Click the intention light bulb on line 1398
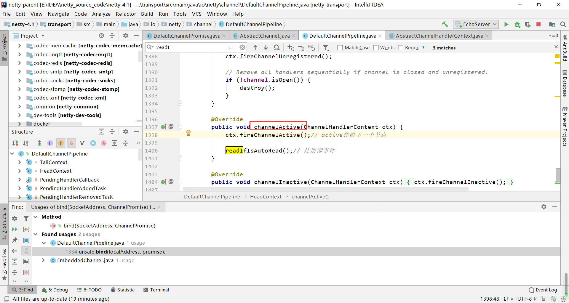Viewport: 569px width, 303px height. (x=188, y=133)
